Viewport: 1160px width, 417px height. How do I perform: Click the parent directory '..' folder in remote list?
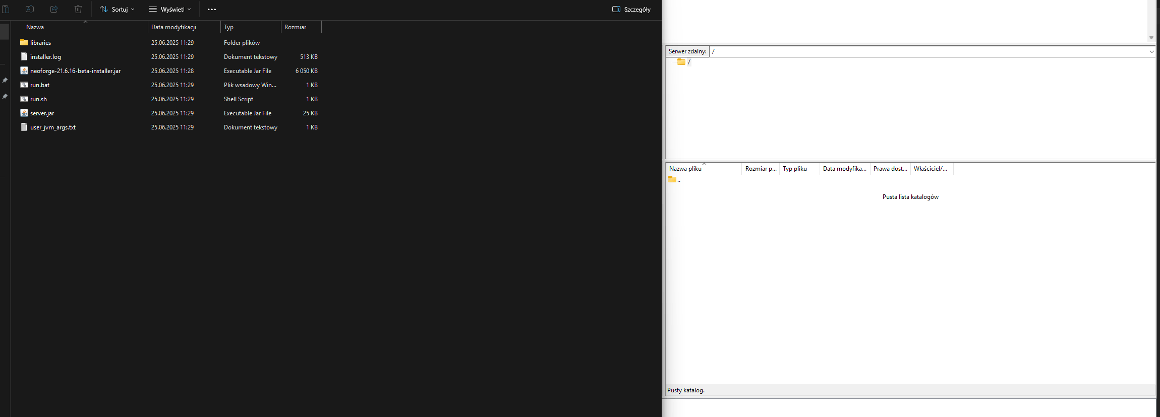(x=673, y=180)
